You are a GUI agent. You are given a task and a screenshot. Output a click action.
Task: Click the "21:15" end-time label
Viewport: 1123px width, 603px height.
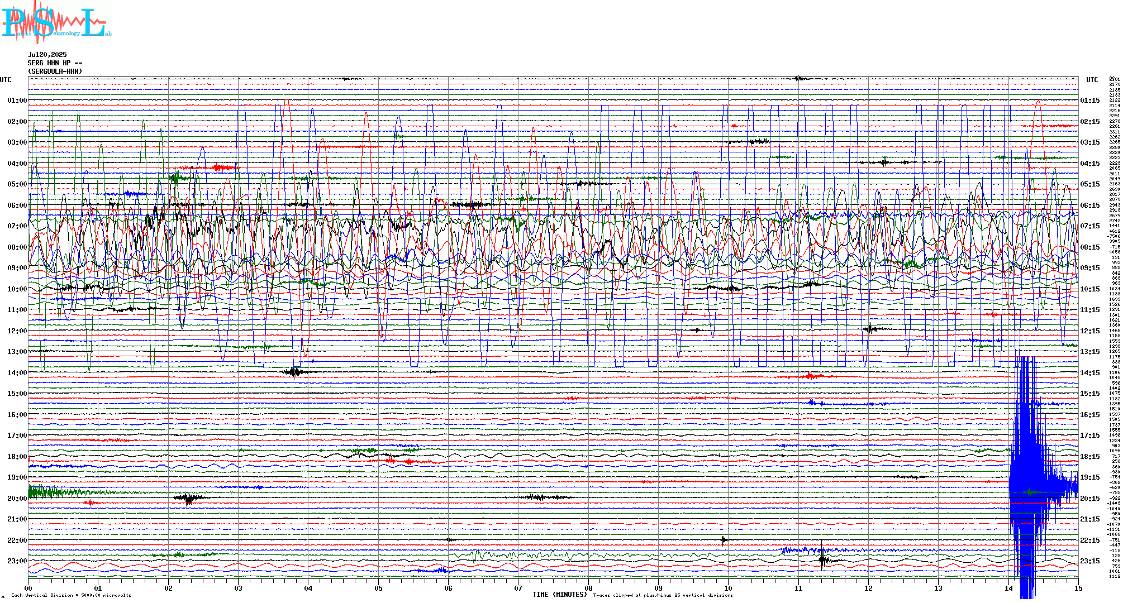click(1090, 519)
